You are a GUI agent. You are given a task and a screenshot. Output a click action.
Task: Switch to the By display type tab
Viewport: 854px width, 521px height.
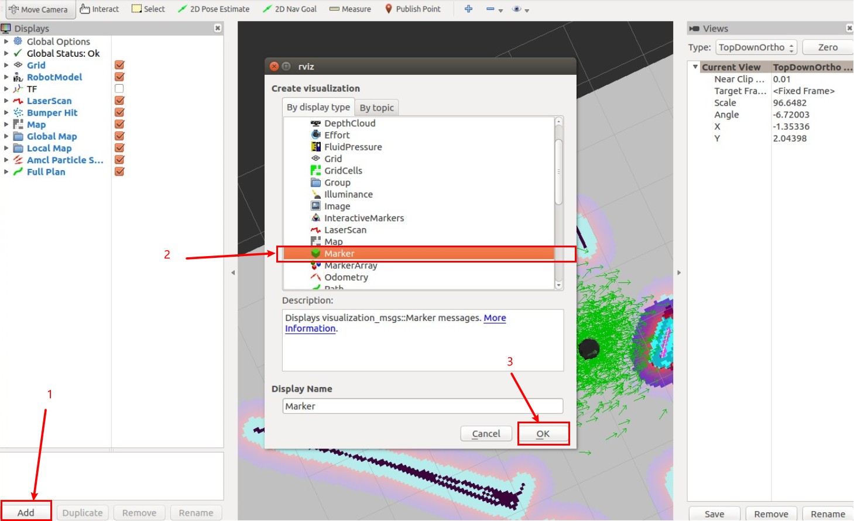pos(318,107)
